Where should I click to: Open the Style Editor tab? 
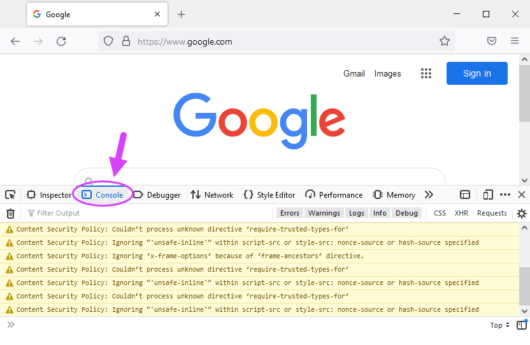[x=269, y=195]
